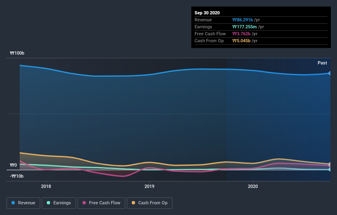Click the ₩5.045b cash from op value
The height and width of the screenshot is (215, 337).
coord(241,41)
